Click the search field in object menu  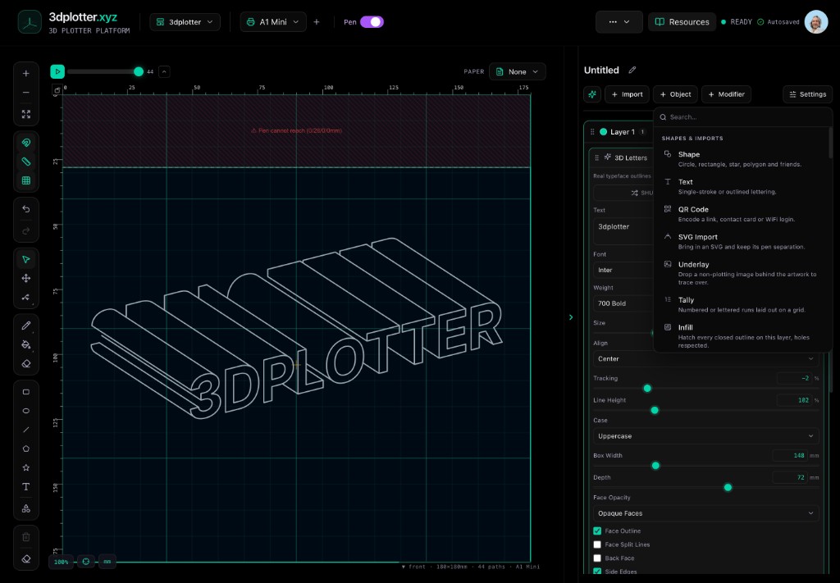(742, 116)
